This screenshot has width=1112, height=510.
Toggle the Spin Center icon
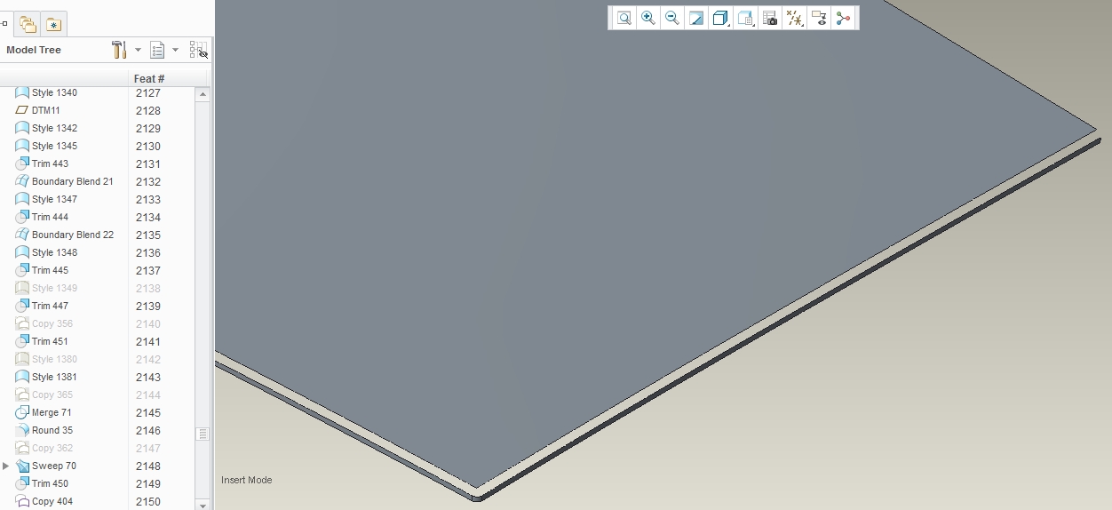click(843, 18)
